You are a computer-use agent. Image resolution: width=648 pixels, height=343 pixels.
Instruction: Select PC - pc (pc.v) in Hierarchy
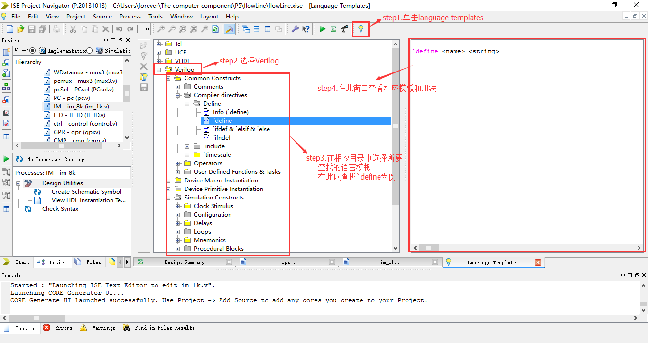pos(72,98)
